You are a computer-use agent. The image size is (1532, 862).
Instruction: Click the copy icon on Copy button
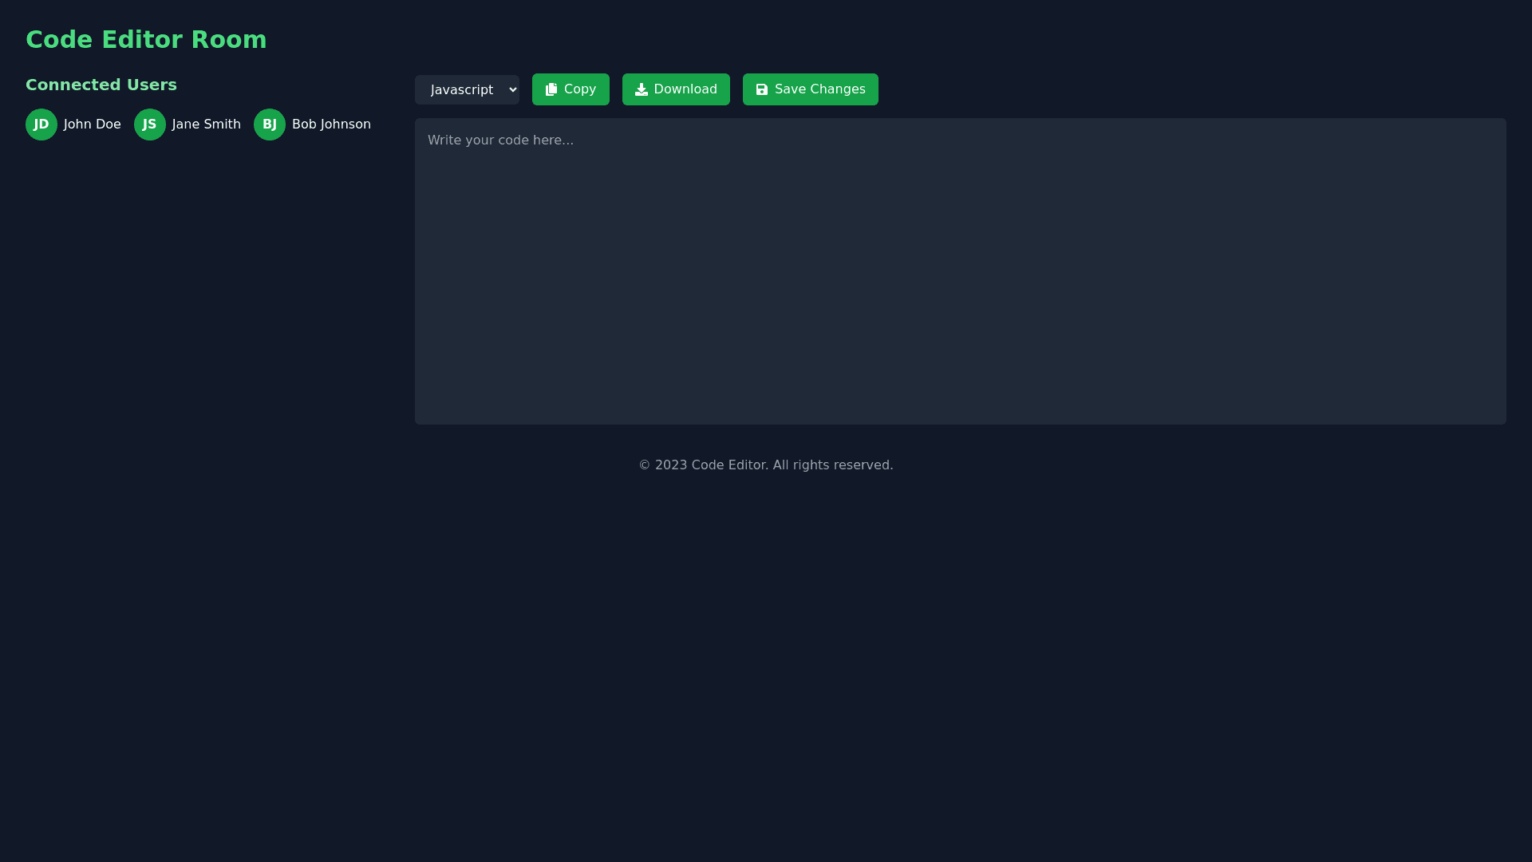[x=551, y=89]
